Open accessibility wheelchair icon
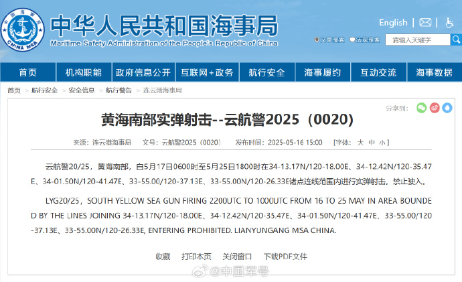 [449, 23]
